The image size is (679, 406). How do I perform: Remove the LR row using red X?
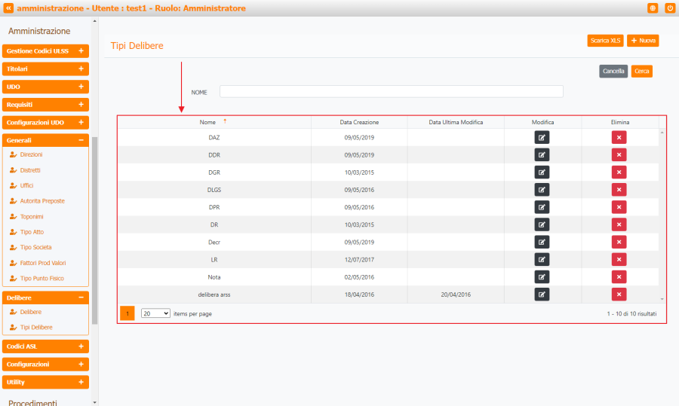[x=619, y=259]
